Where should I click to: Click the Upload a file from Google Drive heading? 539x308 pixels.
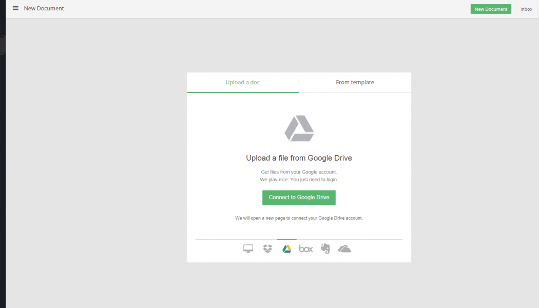(299, 158)
